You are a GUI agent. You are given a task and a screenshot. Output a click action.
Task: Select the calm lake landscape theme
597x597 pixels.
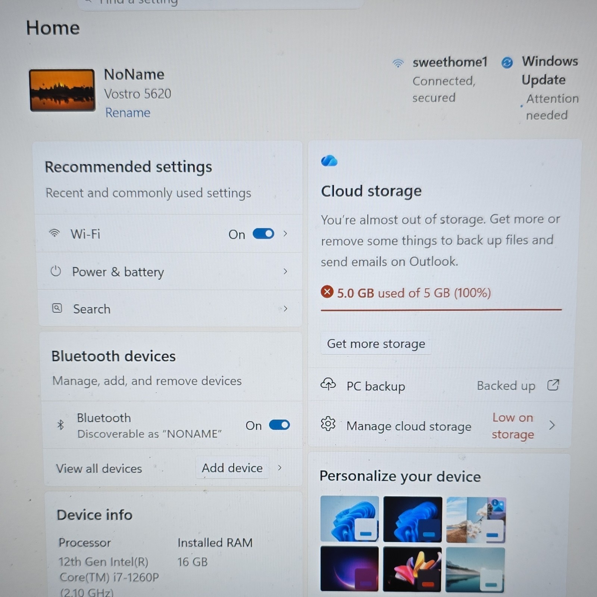pyautogui.click(x=475, y=570)
